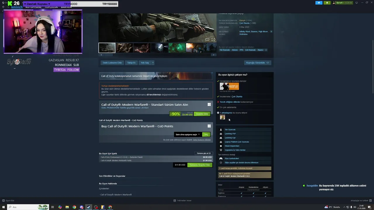
Task: Open Daha fazlasını öğrenin link
Action: pos(202,140)
